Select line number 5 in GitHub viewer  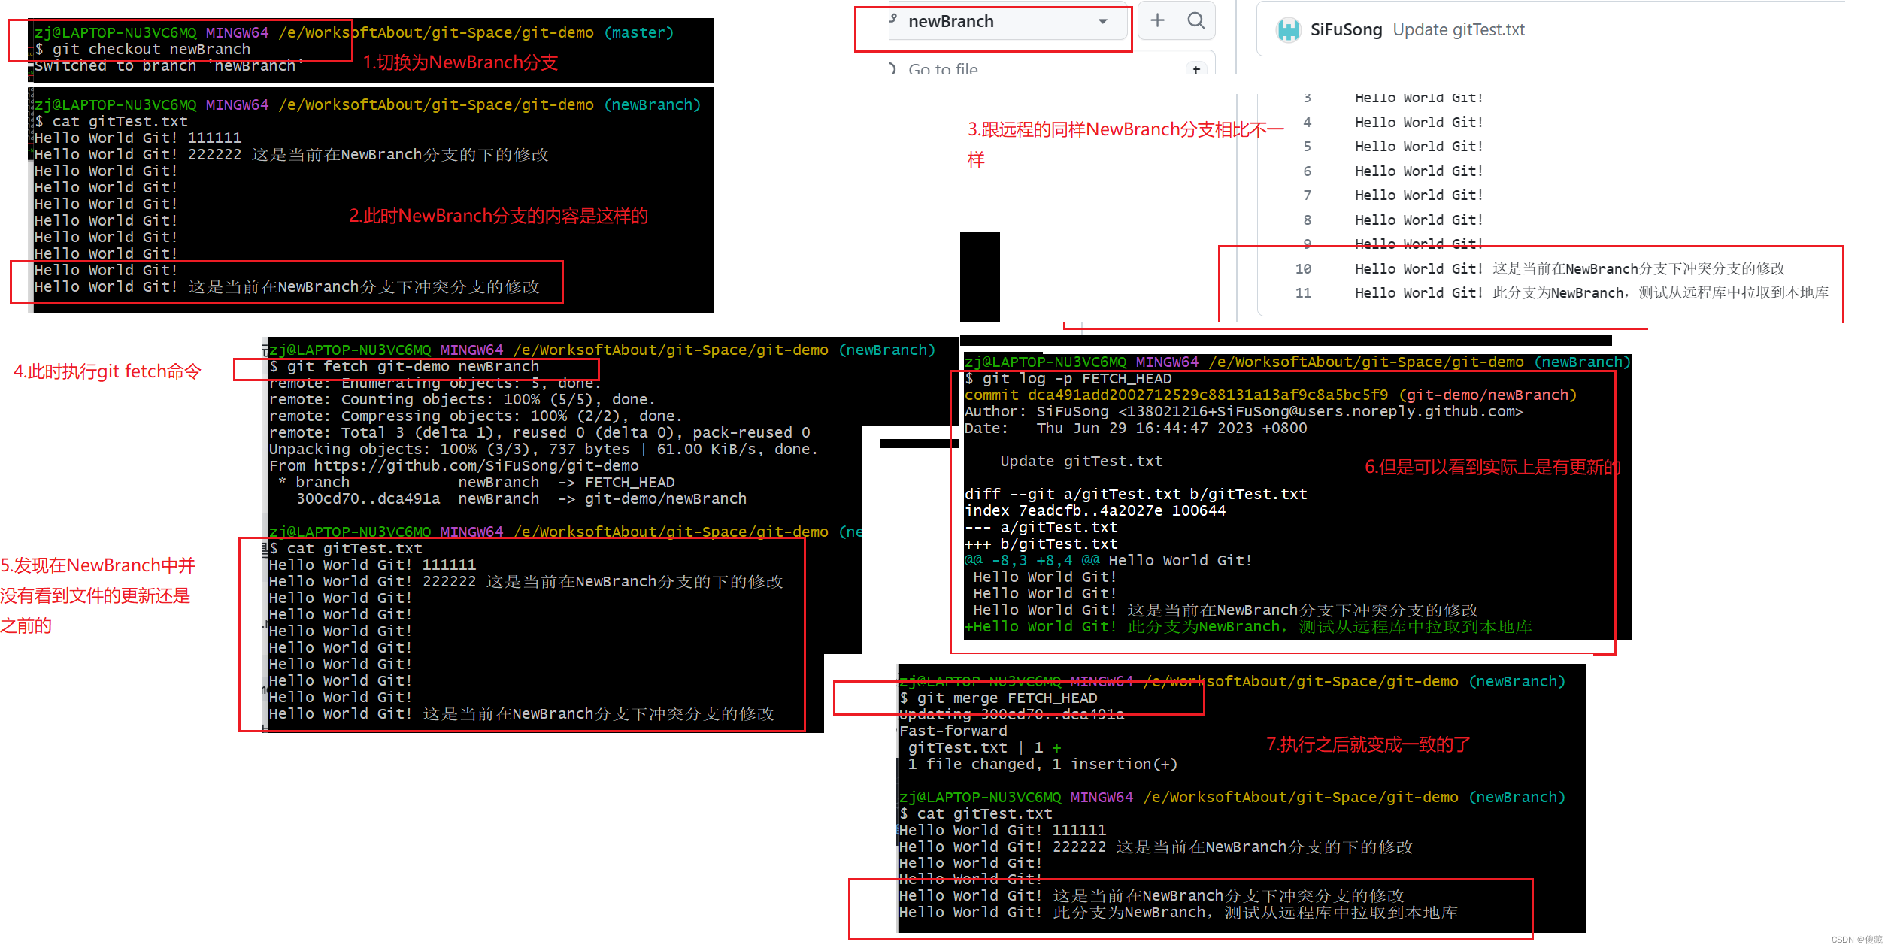coord(1308,147)
